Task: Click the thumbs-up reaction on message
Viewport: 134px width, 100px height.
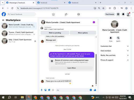Action: (x=70, y=83)
